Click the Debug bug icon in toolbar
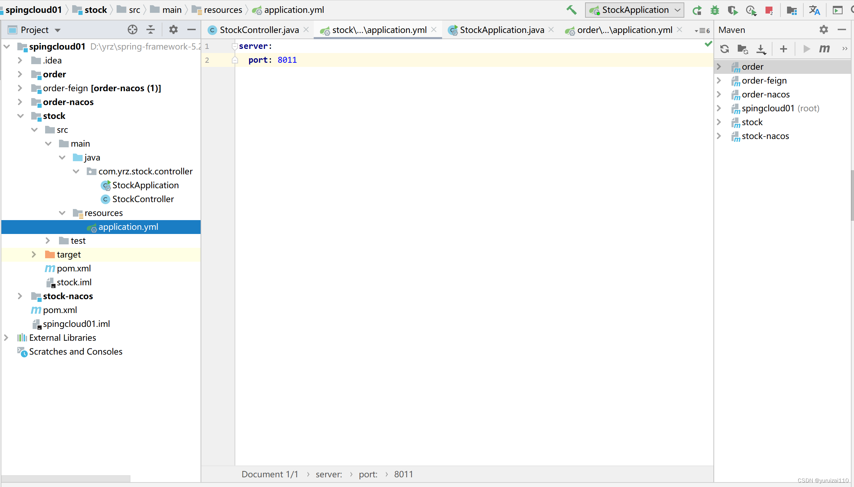The image size is (854, 487). click(x=715, y=10)
